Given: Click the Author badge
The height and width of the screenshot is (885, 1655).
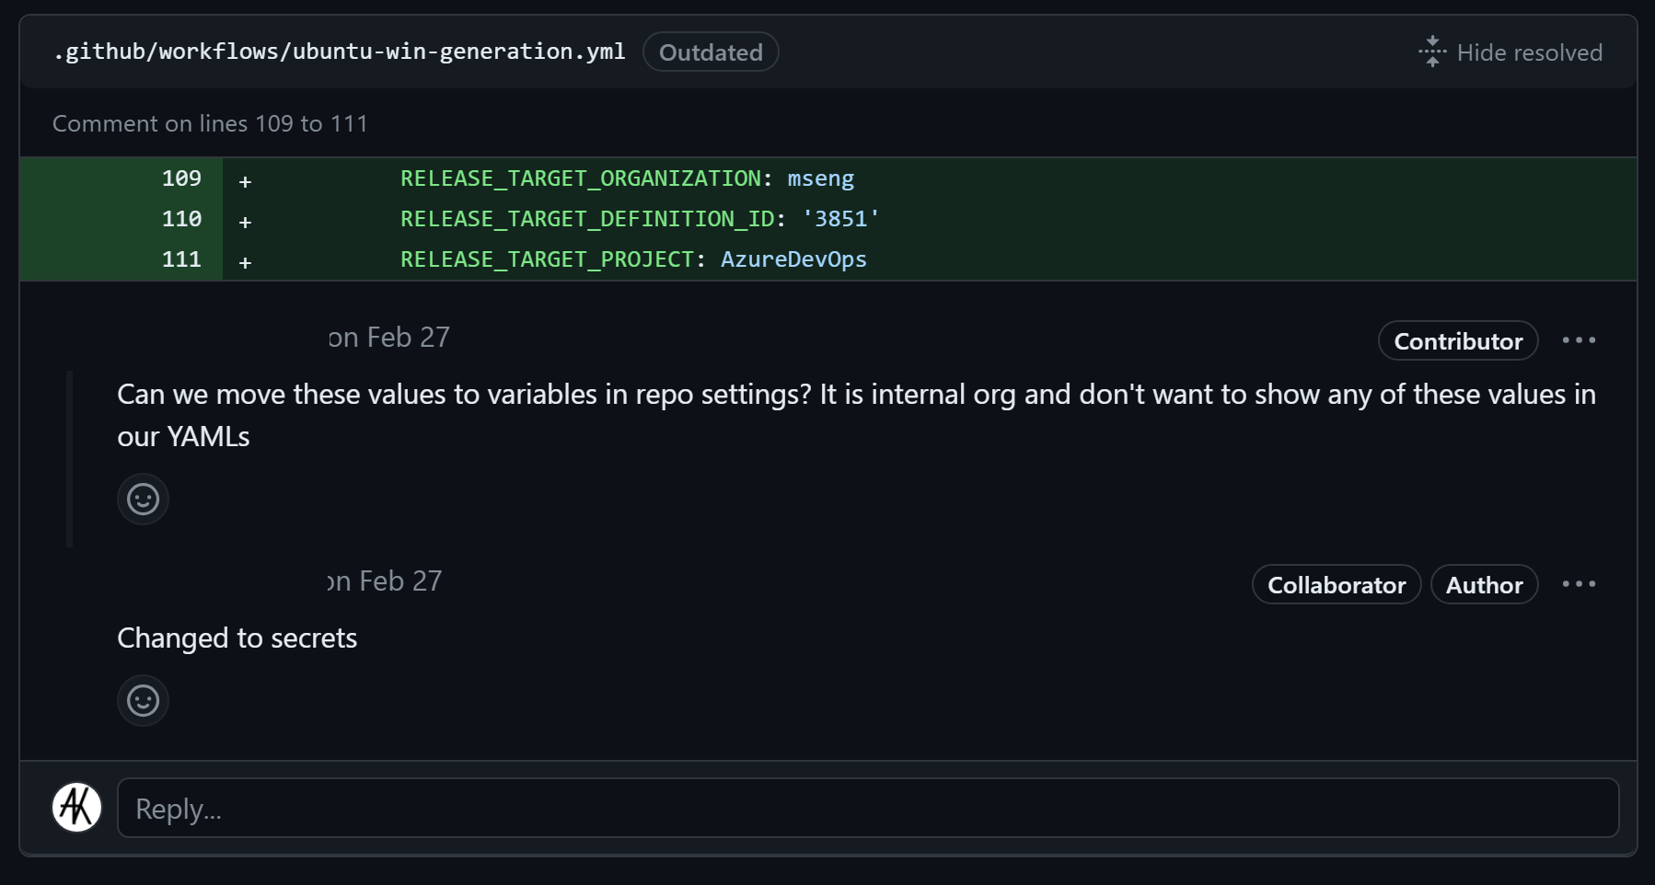Looking at the screenshot, I should pyautogui.click(x=1484, y=584).
